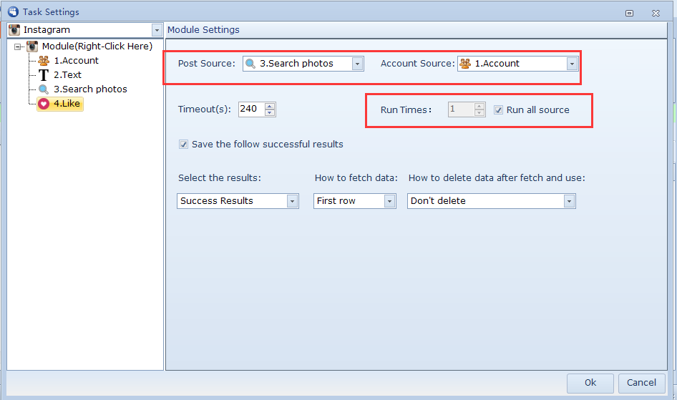This screenshot has height=400, width=677.
Task: Click the Timeout value input field
Action: pyautogui.click(x=250, y=109)
